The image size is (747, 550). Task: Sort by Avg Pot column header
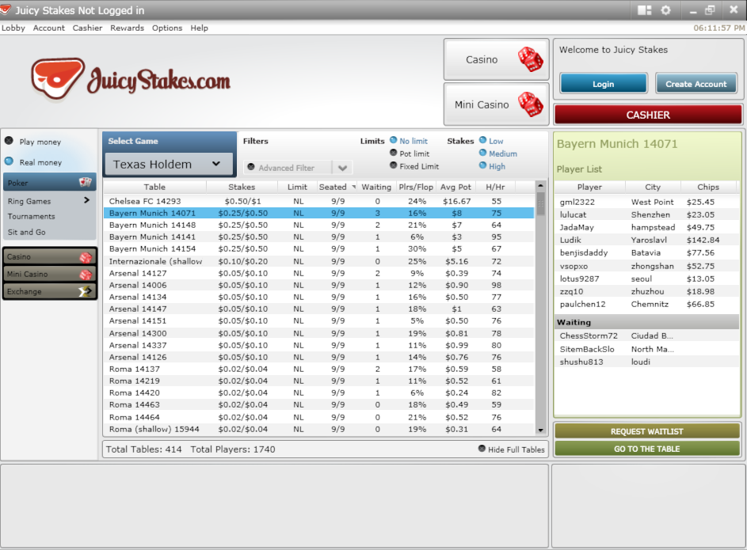[x=455, y=187]
